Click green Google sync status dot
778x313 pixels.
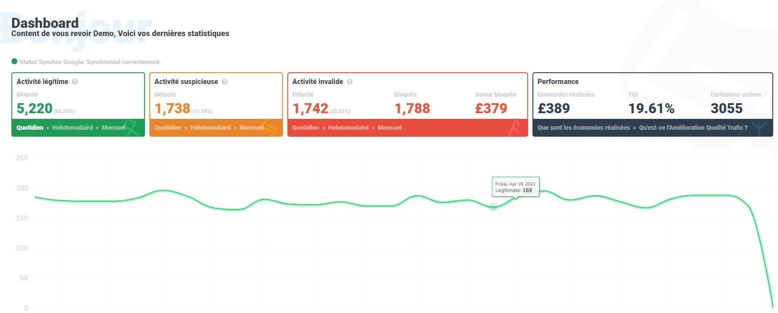tap(14, 61)
